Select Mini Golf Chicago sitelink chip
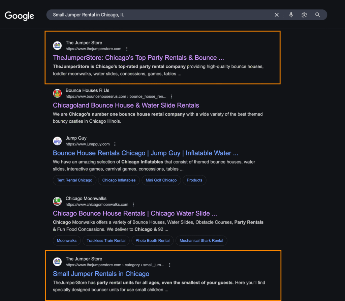 161,180
